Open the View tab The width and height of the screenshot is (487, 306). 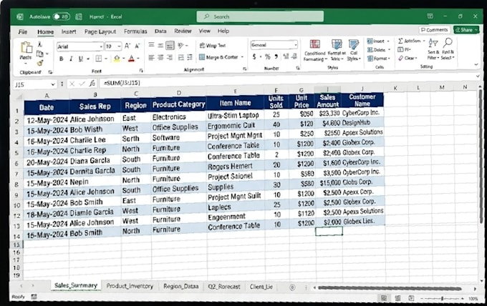pyautogui.click(x=204, y=31)
